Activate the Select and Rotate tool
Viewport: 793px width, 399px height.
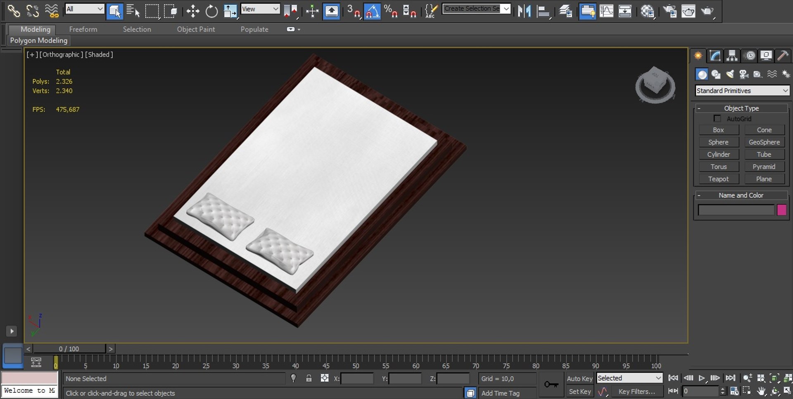click(x=211, y=11)
